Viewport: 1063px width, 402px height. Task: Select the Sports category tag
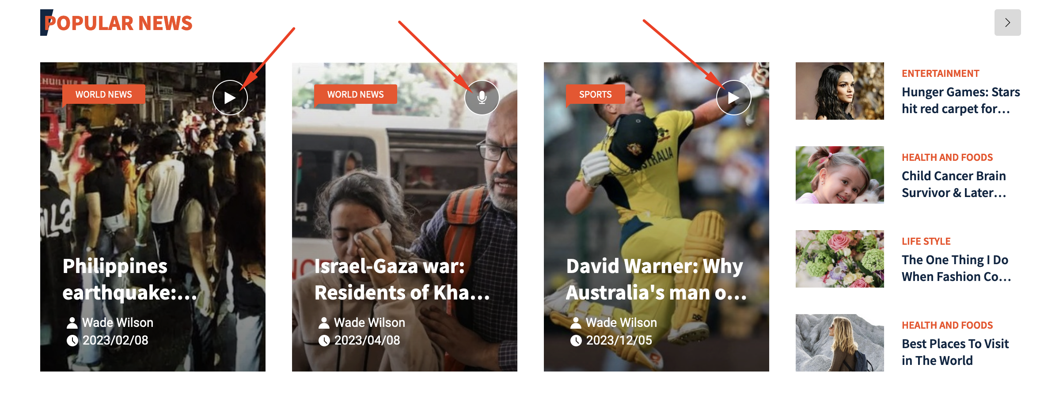coord(595,95)
